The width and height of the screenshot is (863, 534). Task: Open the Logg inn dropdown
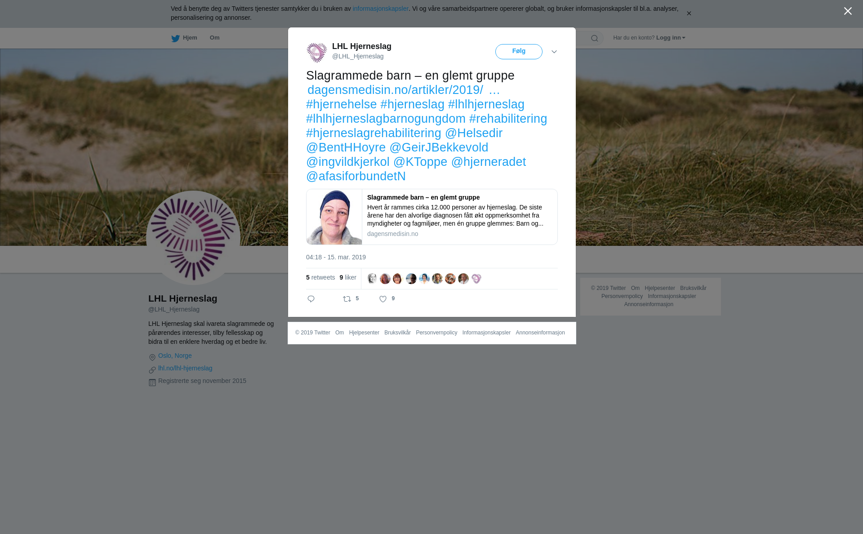[671, 38]
